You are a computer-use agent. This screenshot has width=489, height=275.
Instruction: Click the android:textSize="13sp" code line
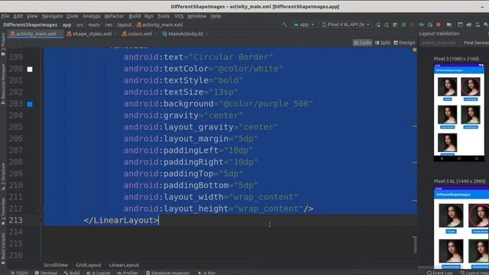(180, 92)
